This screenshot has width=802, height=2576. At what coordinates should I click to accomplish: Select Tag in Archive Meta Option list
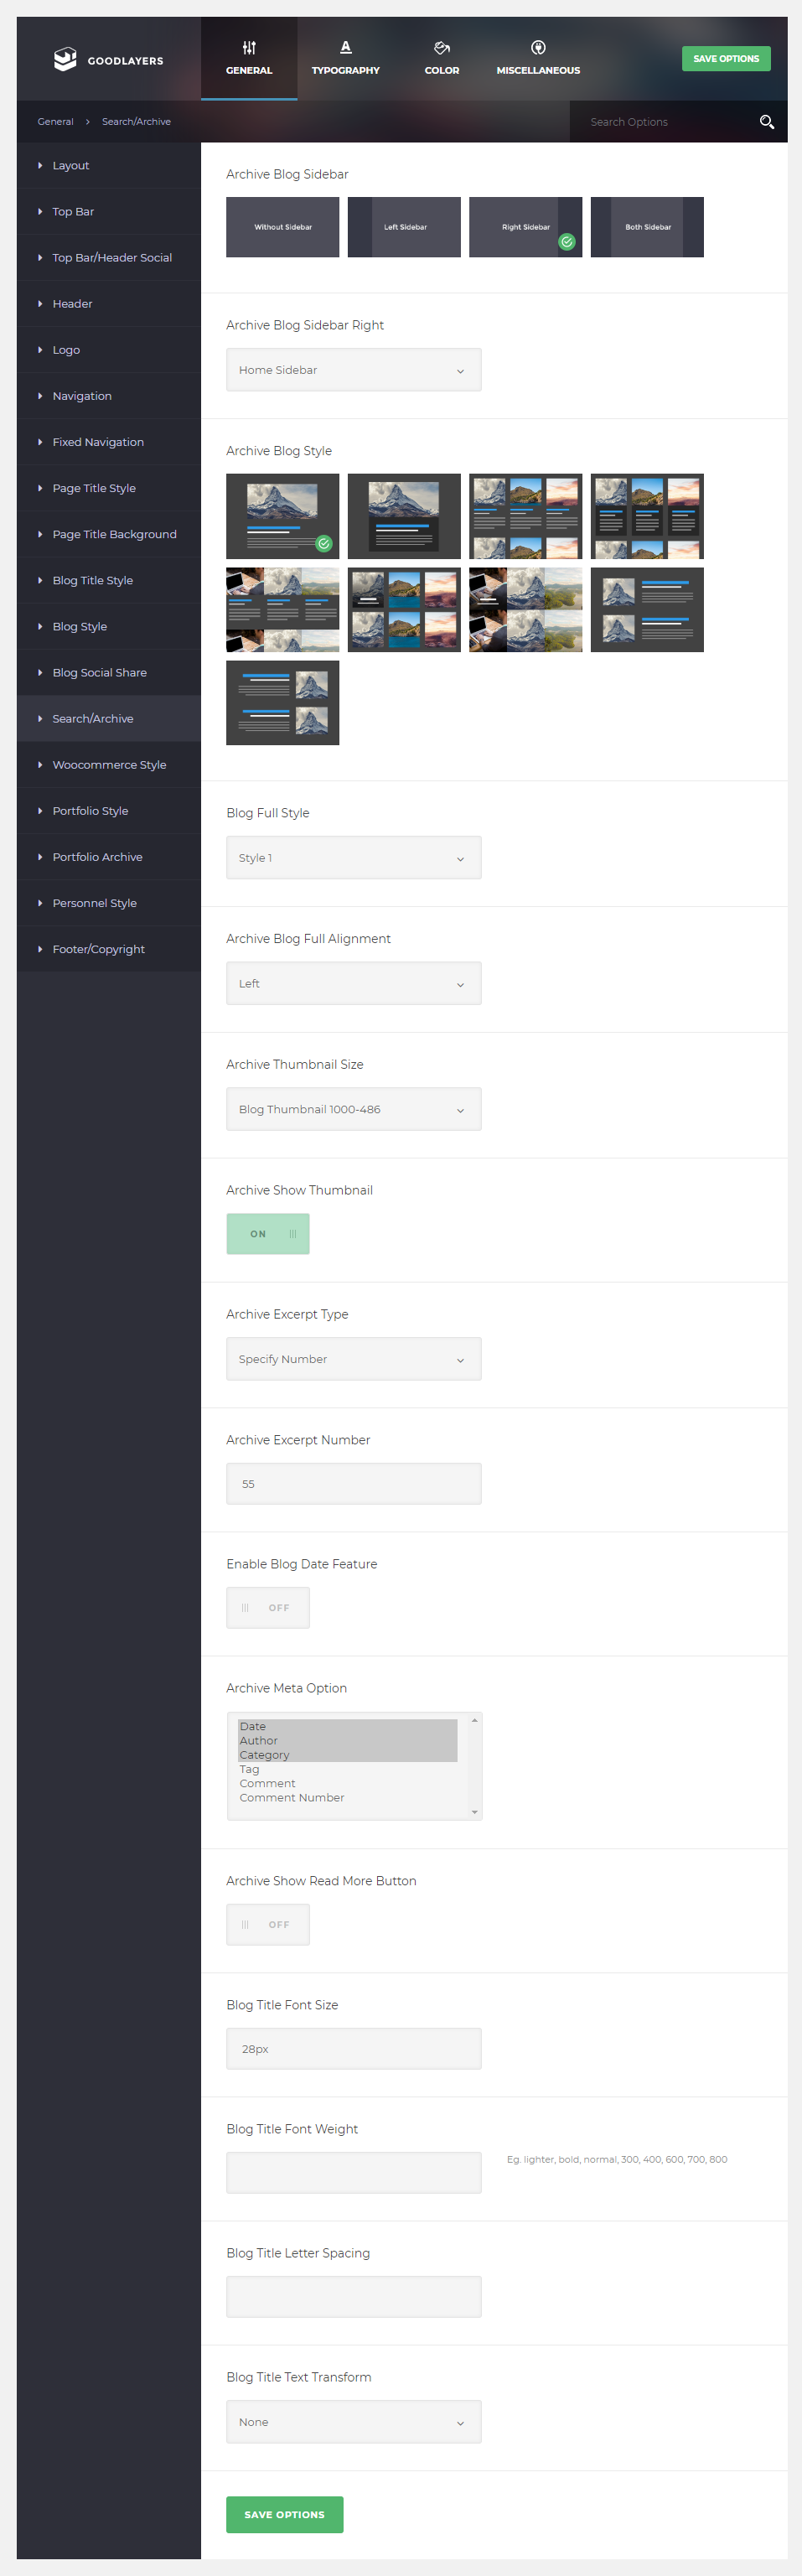click(250, 1769)
